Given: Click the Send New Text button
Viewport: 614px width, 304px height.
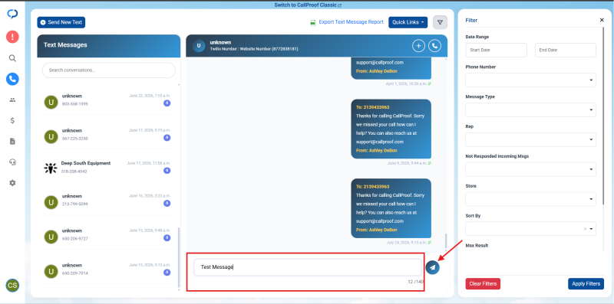Looking at the screenshot, I should (x=61, y=22).
